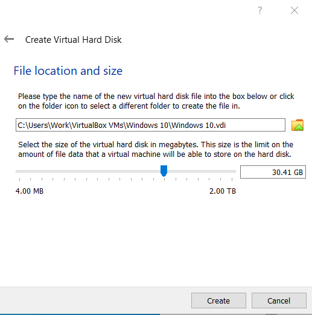
Task: Grab the blue disk size slider handle
Action: click(164, 171)
